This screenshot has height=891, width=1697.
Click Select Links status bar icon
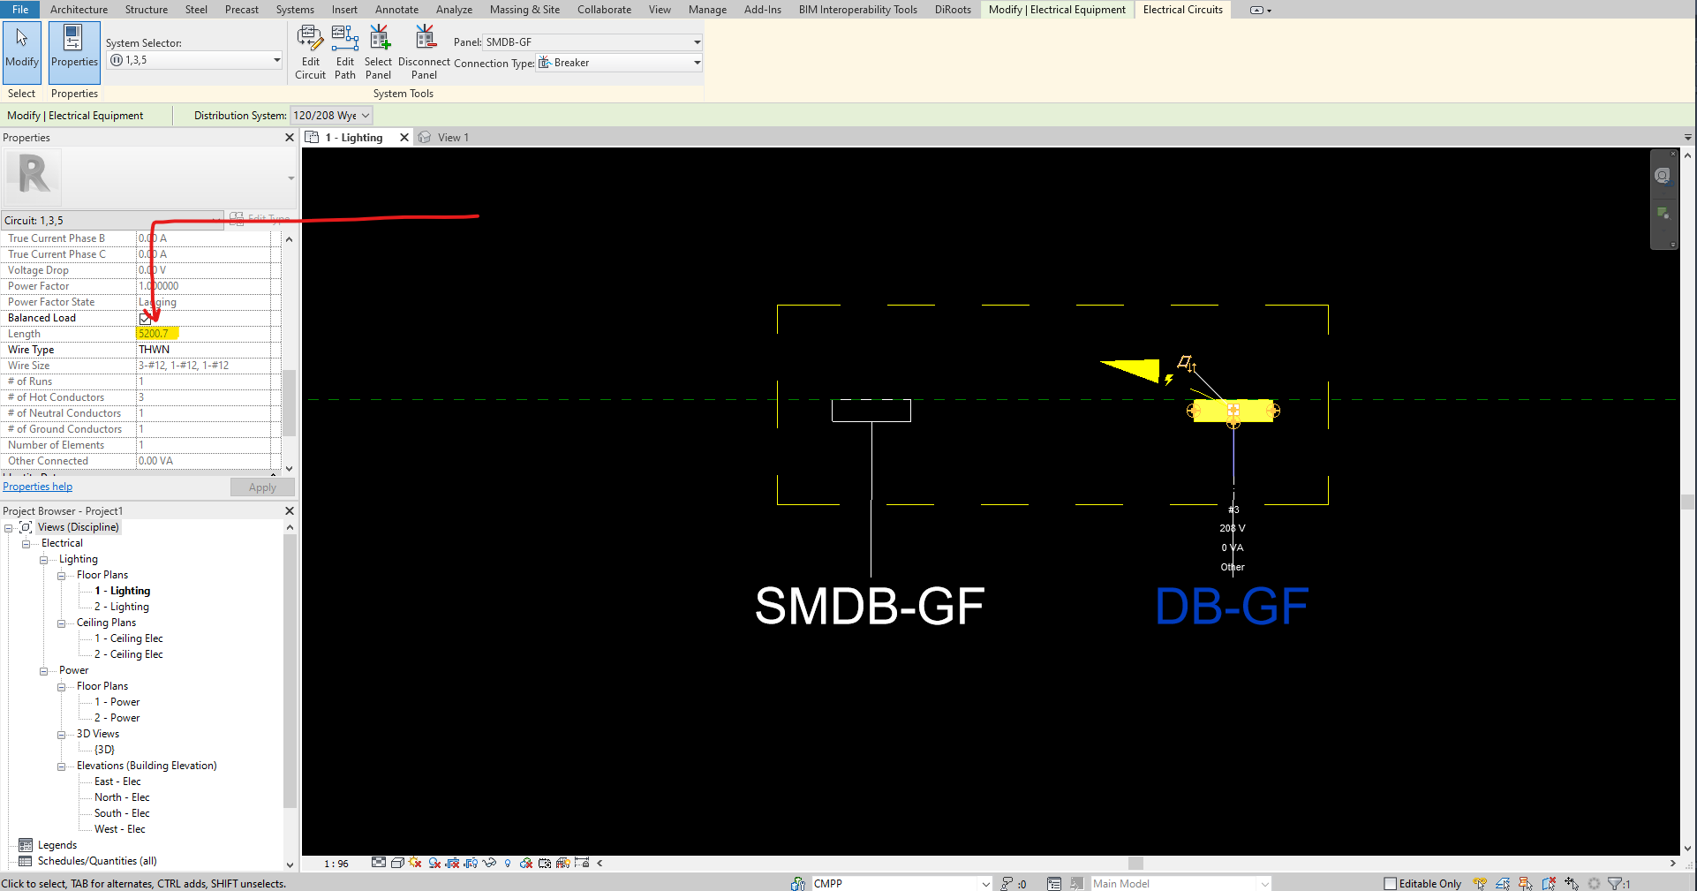tap(1480, 883)
